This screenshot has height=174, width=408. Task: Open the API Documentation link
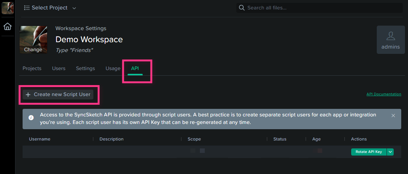pyautogui.click(x=384, y=94)
